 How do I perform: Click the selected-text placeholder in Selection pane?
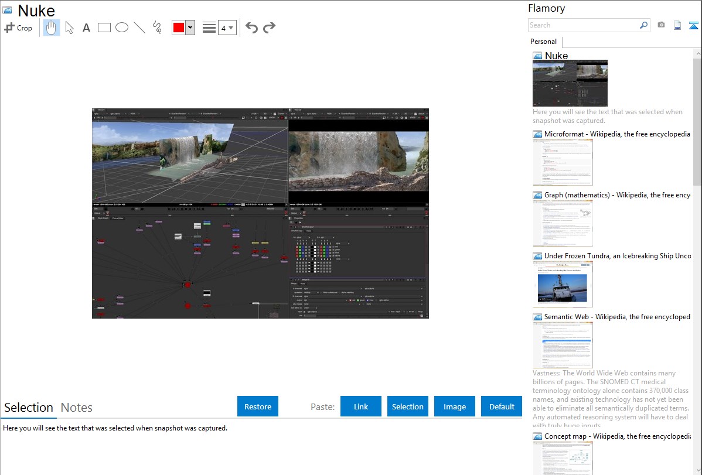click(x=115, y=428)
